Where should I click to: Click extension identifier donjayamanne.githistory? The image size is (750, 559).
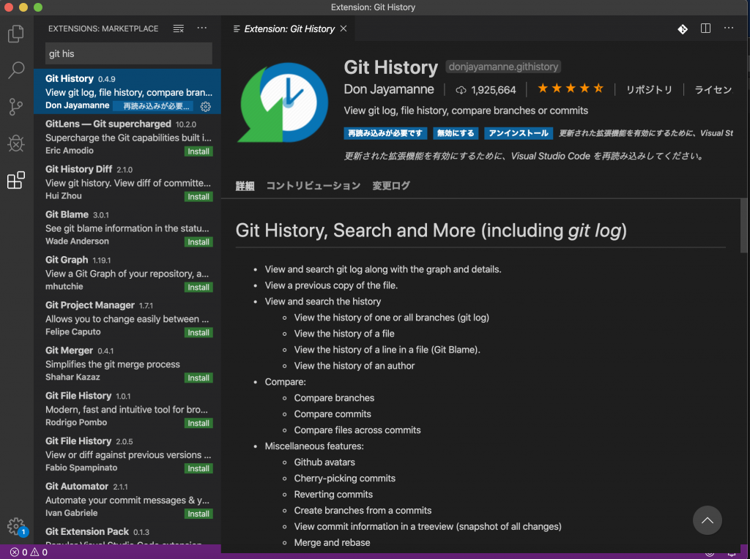point(503,67)
